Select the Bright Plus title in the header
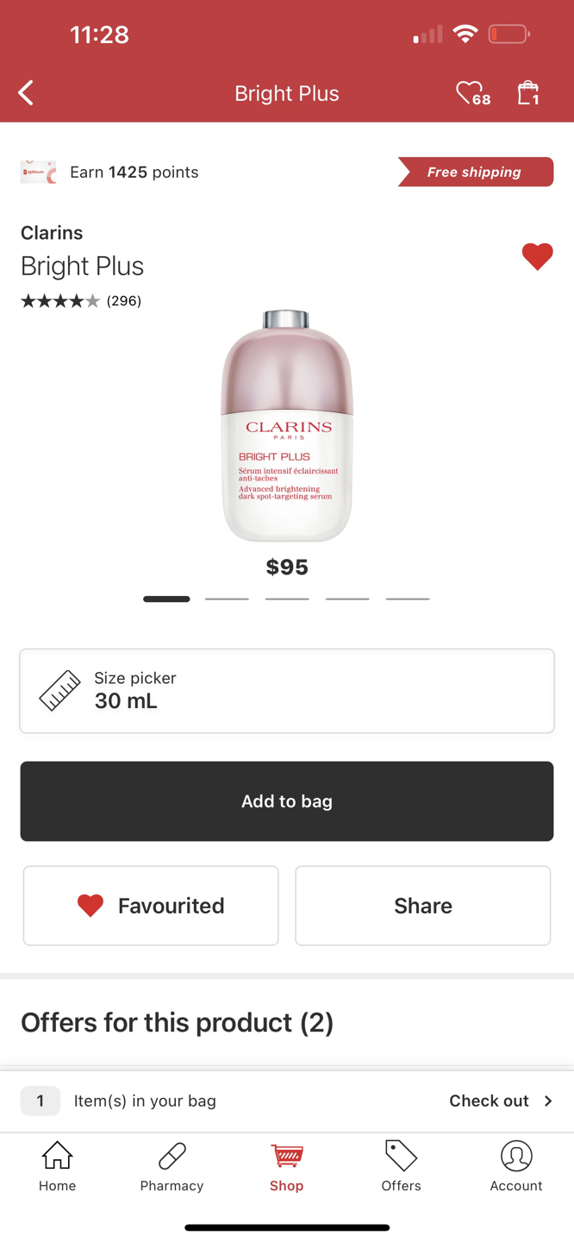The height and width of the screenshot is (1242, 574). pos(287,92)
